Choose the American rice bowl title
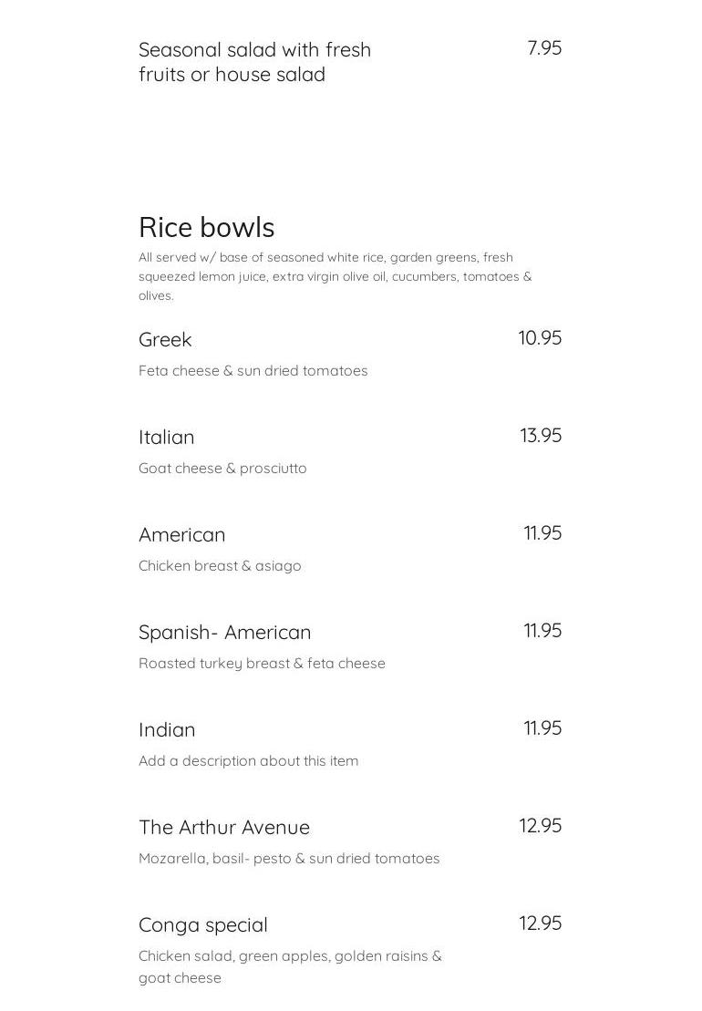The height and width of the screenshot is (1011, 702). [181, 535]
